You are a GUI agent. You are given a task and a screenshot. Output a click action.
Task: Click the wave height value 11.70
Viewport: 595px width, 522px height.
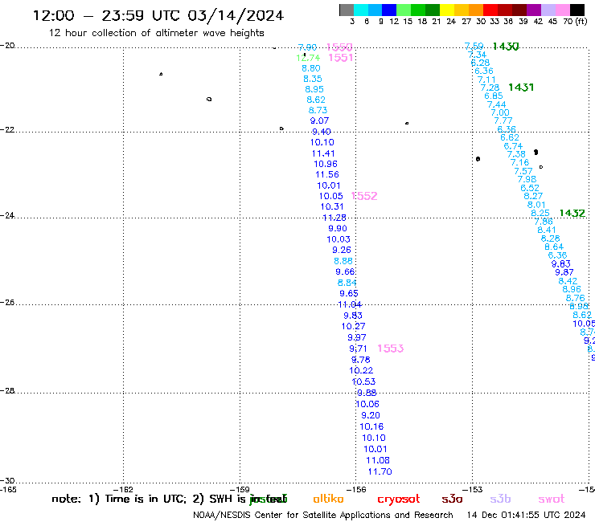click(x=380, y=471)
